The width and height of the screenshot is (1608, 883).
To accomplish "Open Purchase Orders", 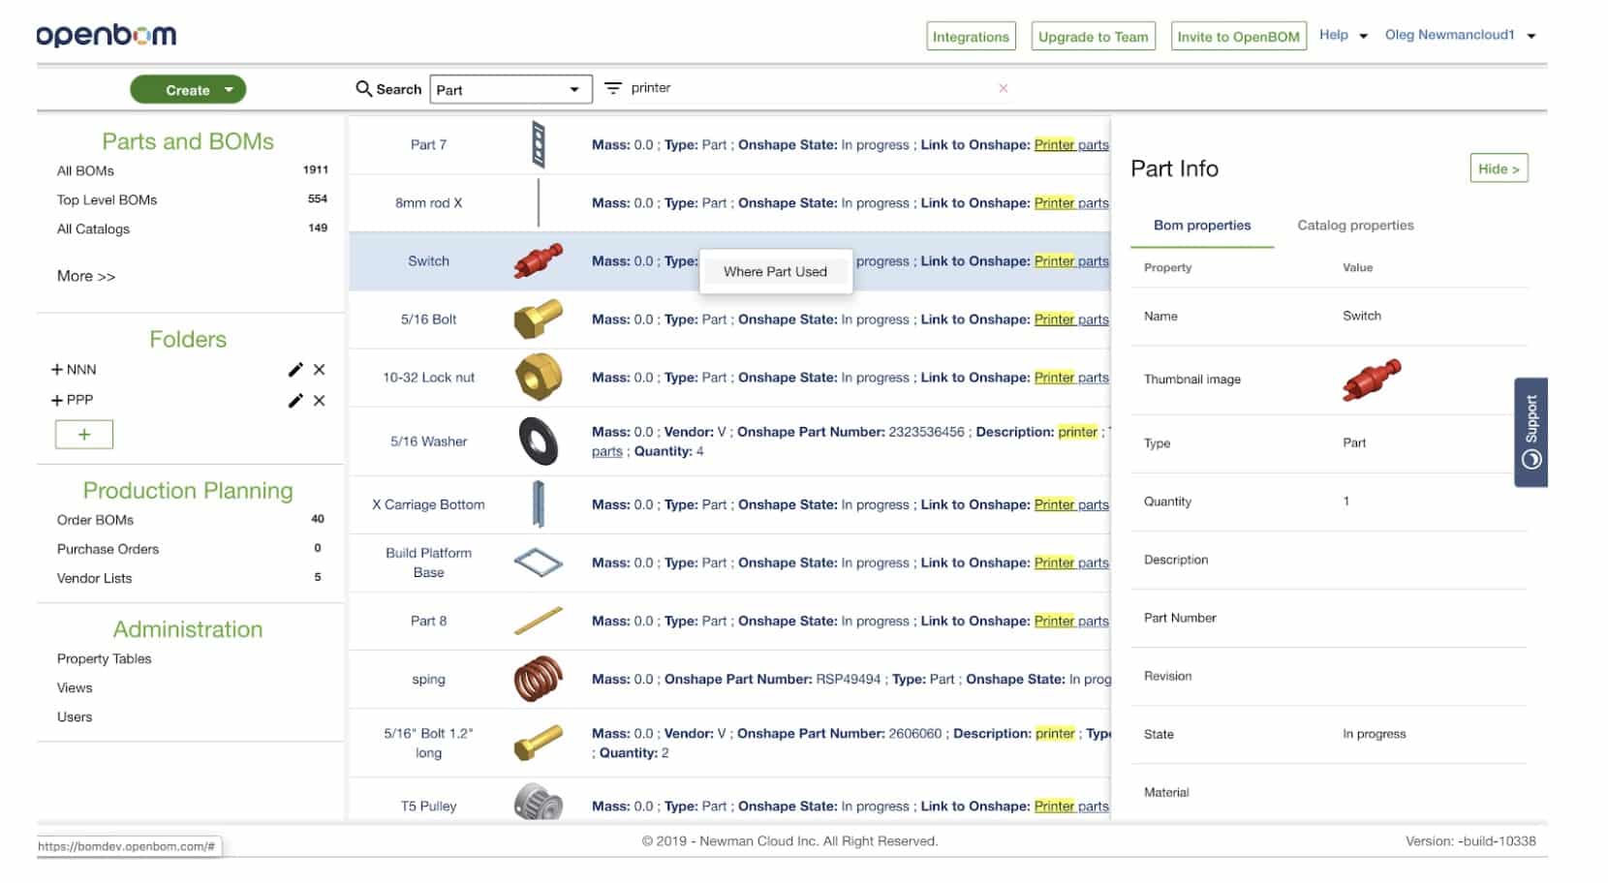I will click(x=108, y=549).
